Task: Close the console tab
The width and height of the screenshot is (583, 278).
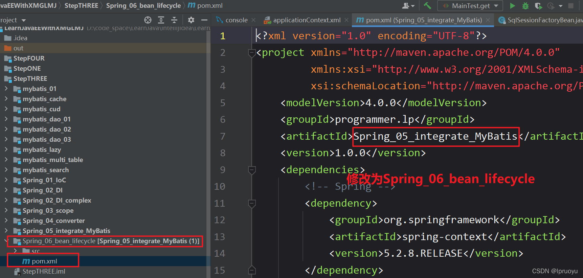Action: coord(253,20)
